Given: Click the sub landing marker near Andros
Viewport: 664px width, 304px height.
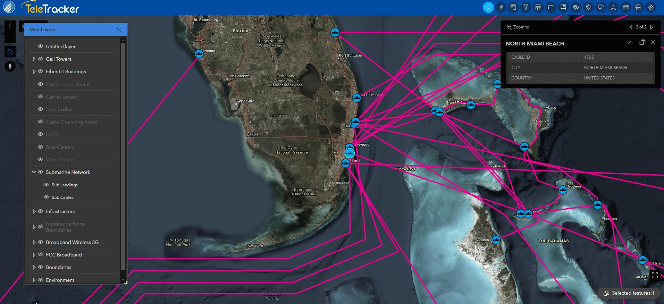Looking at the screenshot, I should click(x=496, y=240).
